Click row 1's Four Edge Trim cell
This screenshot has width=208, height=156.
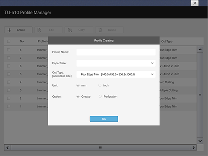[168, 107]
